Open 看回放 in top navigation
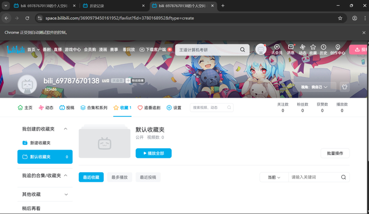 [x=129, y=50]
